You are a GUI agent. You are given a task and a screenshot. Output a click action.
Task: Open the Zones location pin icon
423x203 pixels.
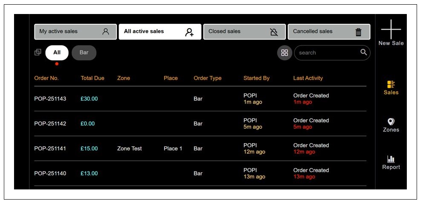[391, 122]
